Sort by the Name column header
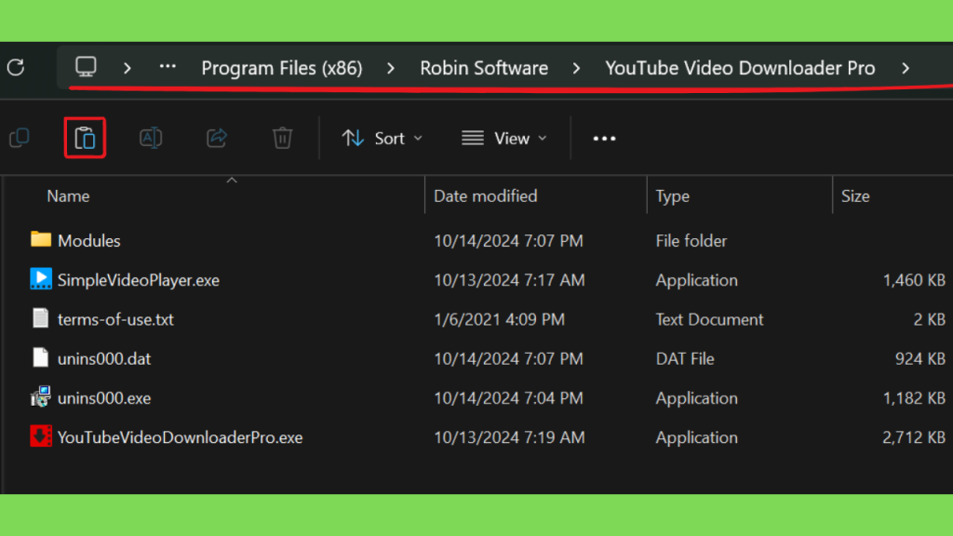 [68, 196]
